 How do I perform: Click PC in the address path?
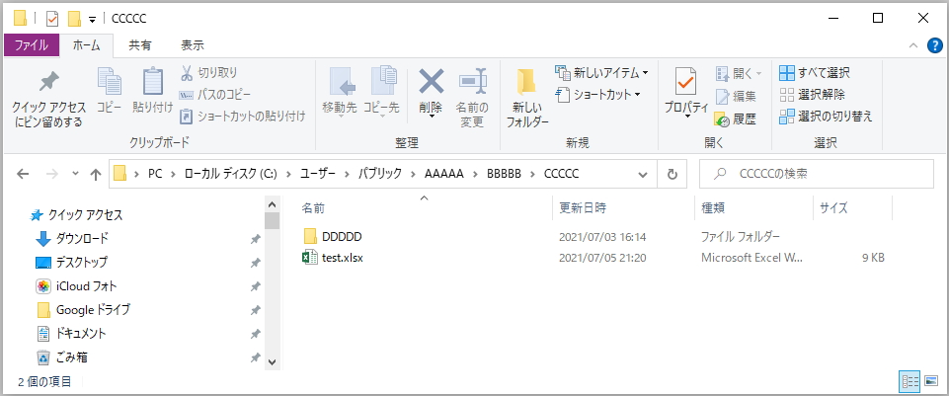click(155, 175)
